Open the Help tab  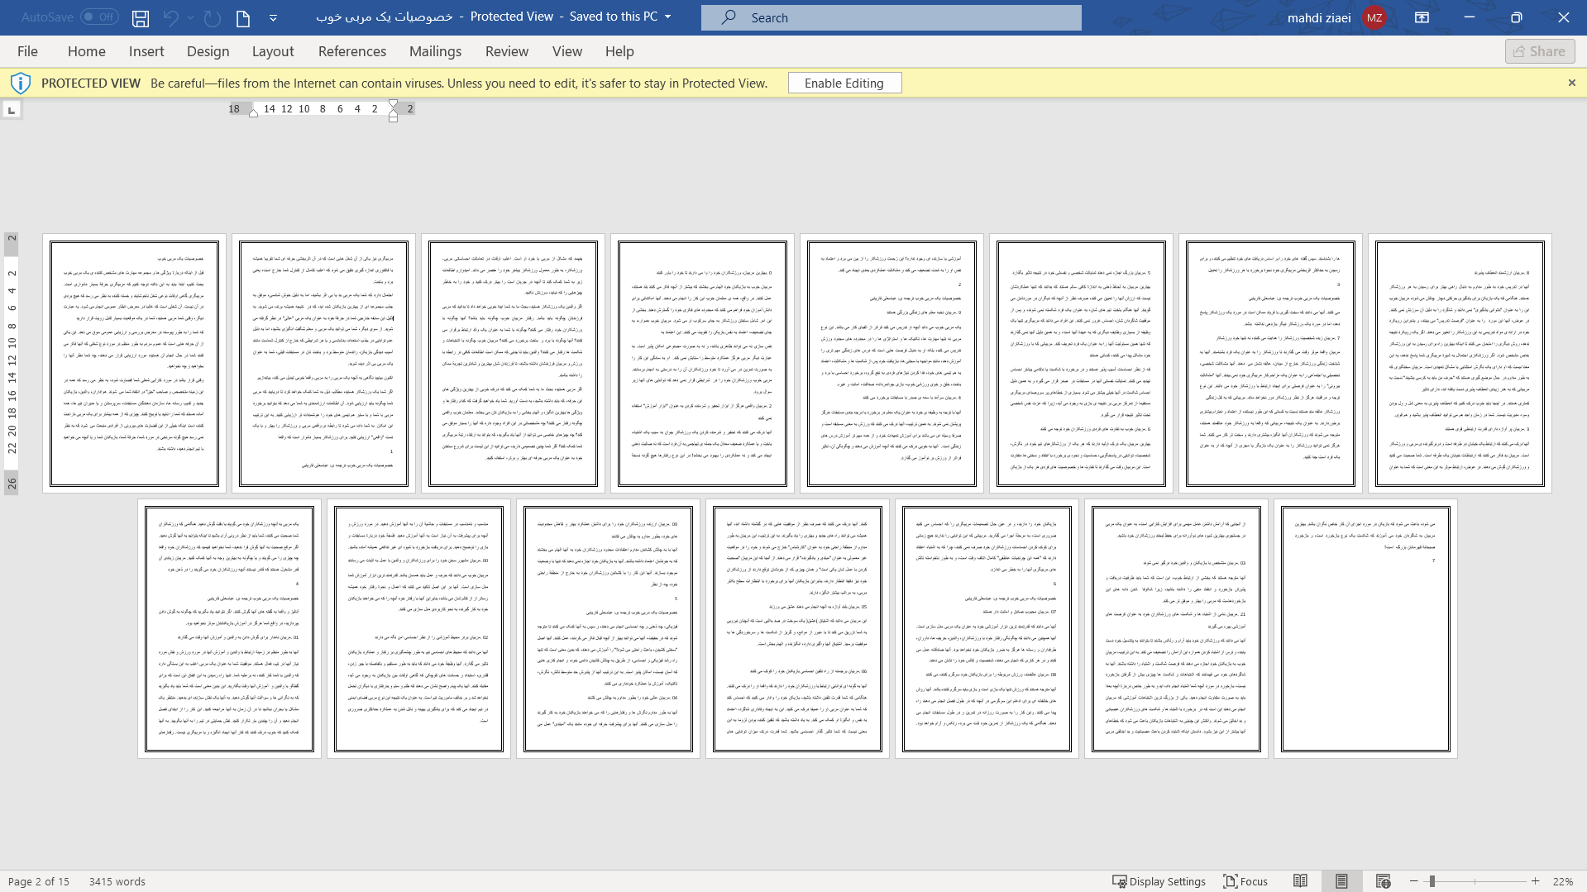(619, 51)
